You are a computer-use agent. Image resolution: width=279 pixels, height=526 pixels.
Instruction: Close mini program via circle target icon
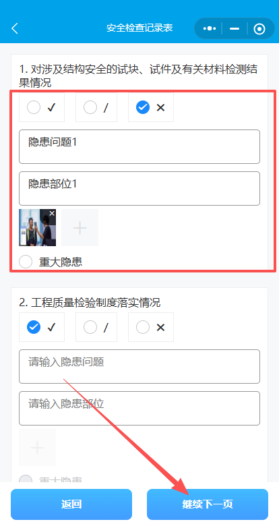coord(259,29)
